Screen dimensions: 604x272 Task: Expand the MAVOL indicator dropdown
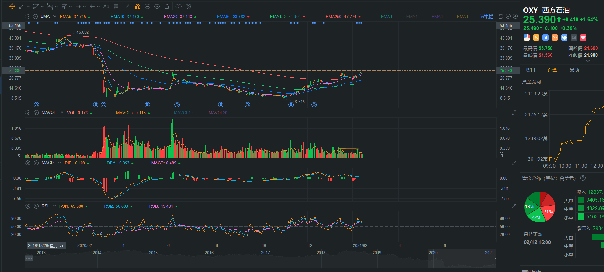62,112
